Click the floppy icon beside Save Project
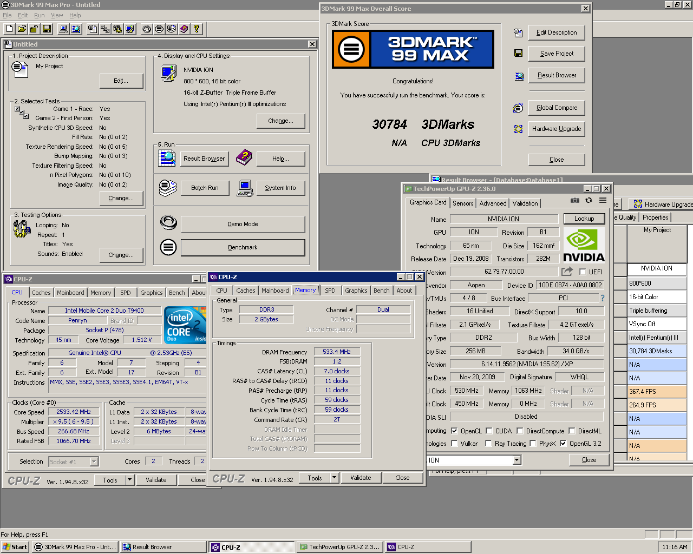This screenshot has width=693, height=554. pos(518,54)
